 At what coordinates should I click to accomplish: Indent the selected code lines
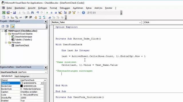[26, 17]
